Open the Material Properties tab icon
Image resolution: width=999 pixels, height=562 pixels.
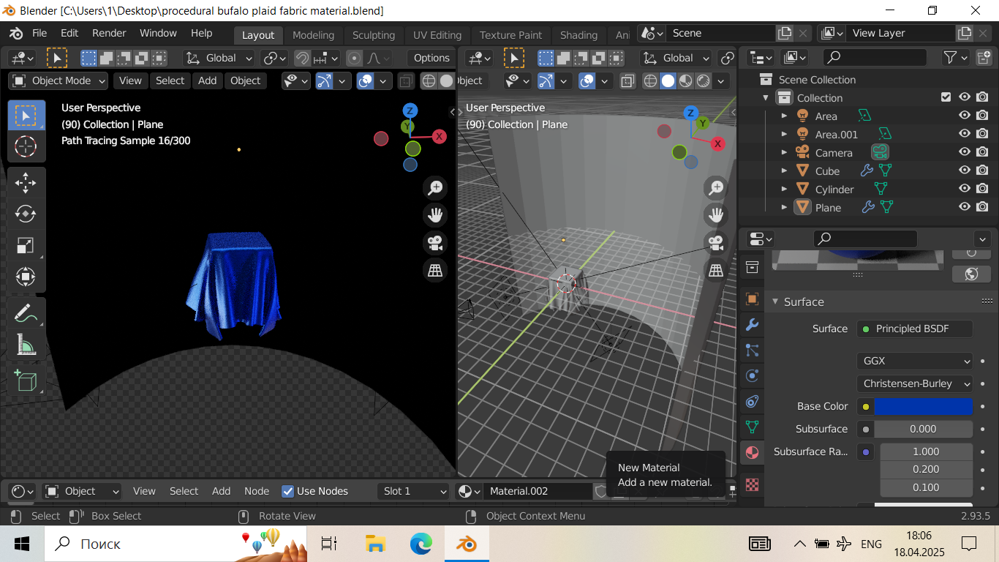[752, 453]
